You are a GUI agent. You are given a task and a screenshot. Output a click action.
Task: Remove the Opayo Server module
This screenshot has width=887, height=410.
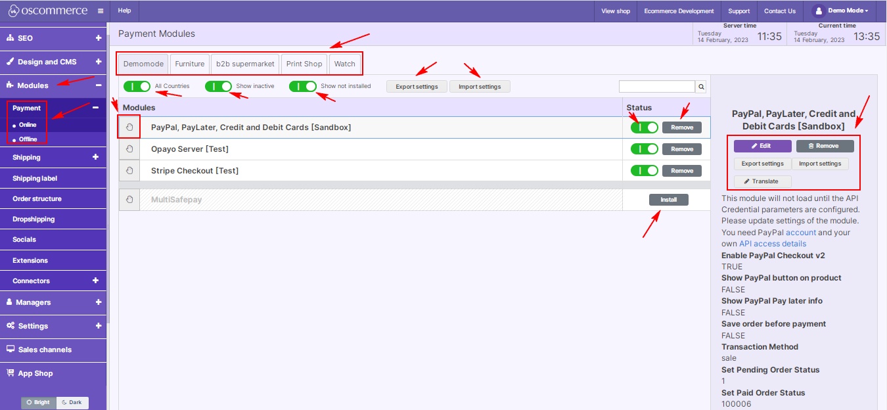682,149
